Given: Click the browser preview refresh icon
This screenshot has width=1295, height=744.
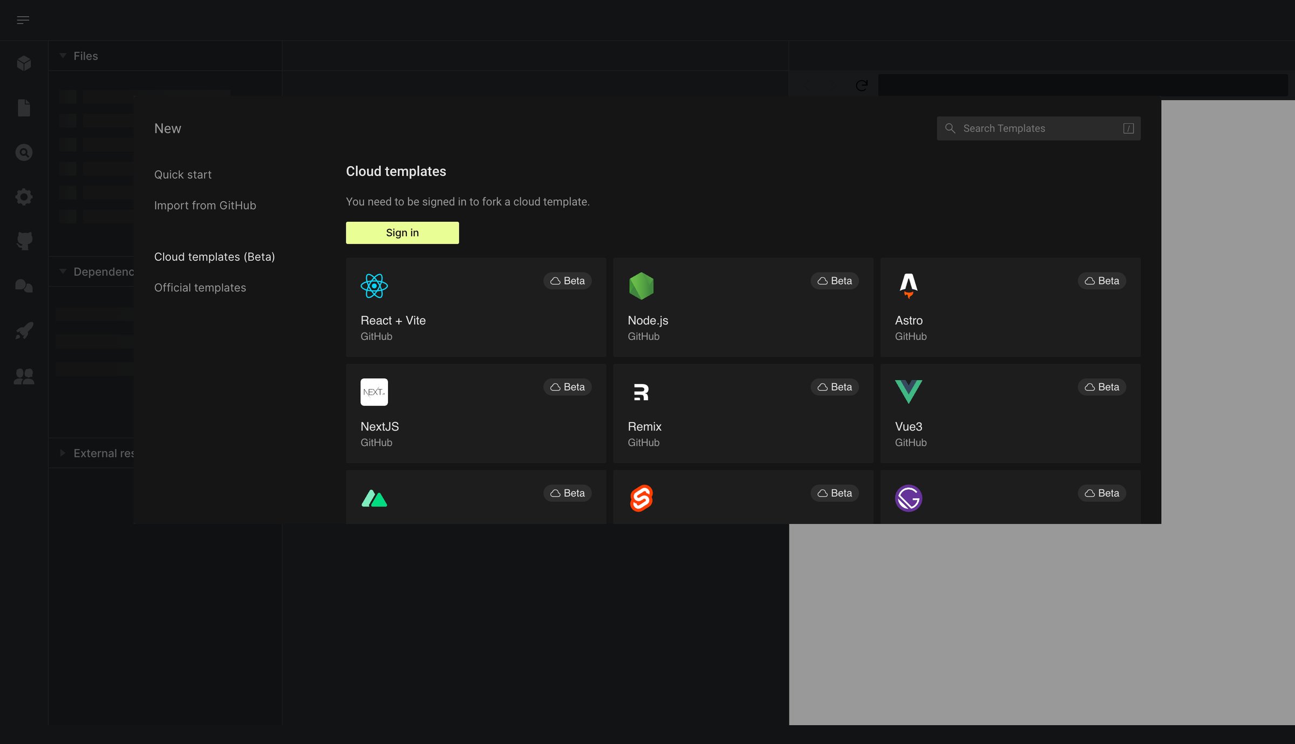Looking at the screenshot, I should 862,85.
